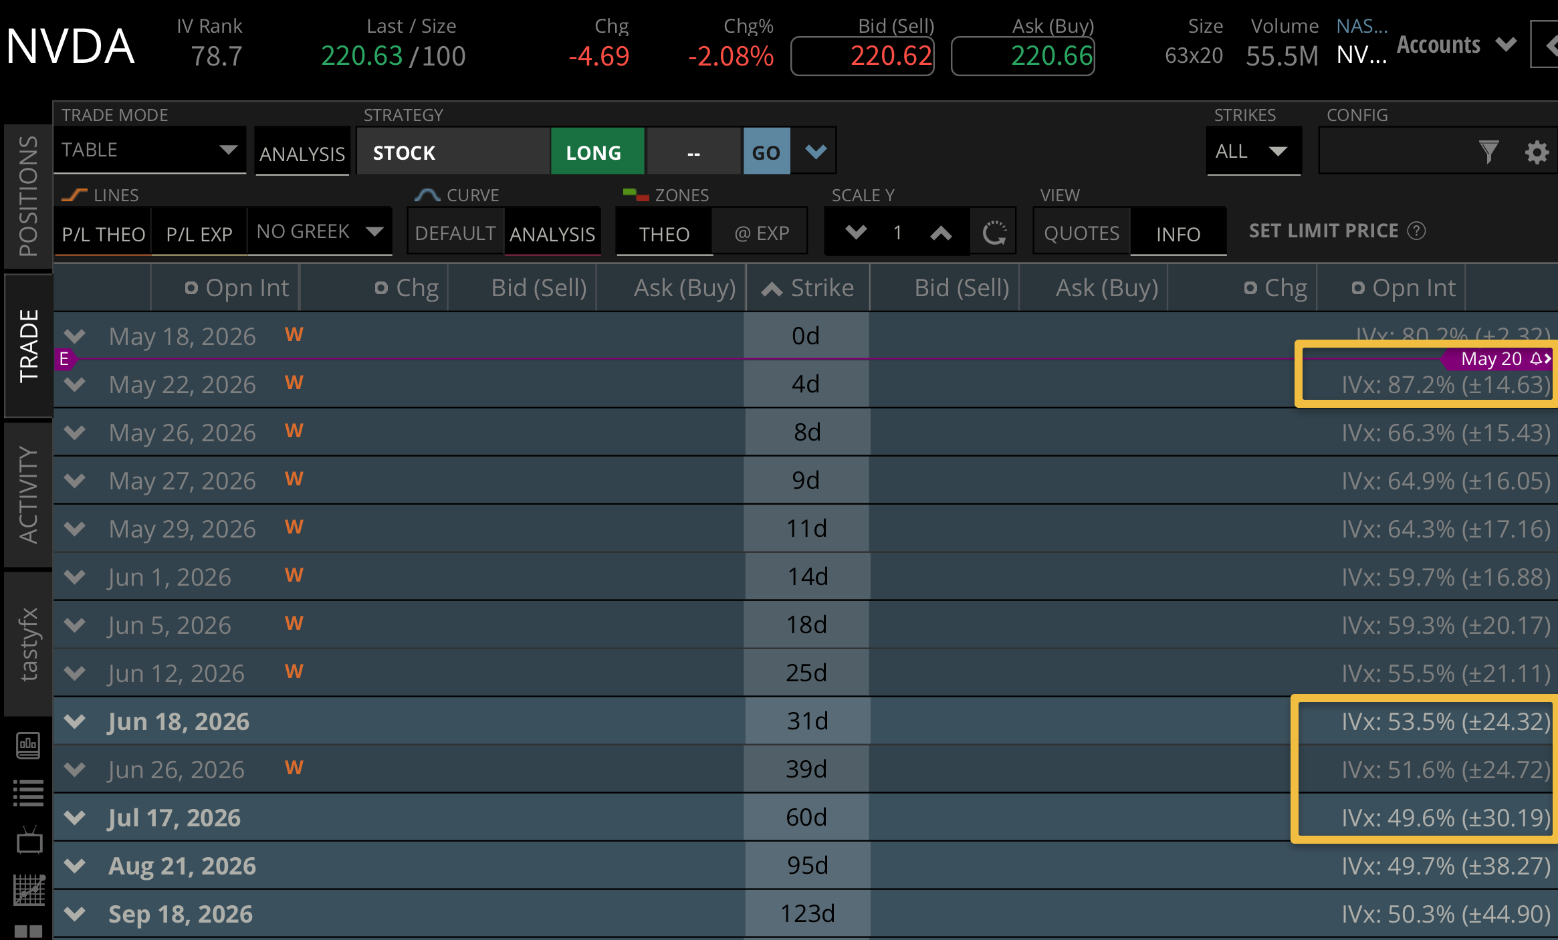Open the TABLE trade mode dropdown
The height and width of the screenshot is (940, 1558).
(150, 150)
